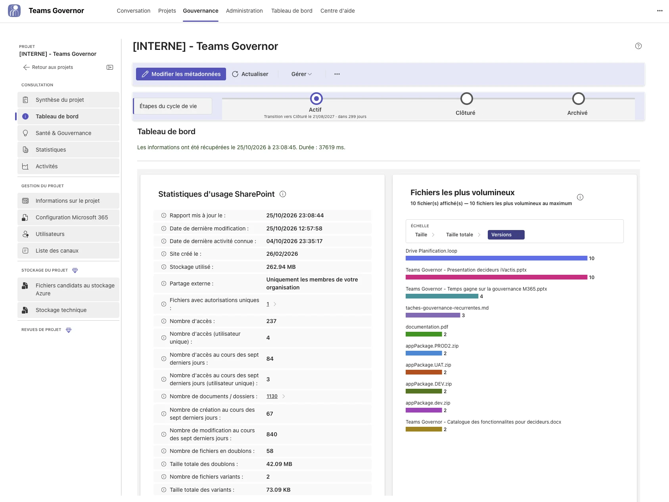Open the top-right more options ellipsis

click(x=659, y=11)
